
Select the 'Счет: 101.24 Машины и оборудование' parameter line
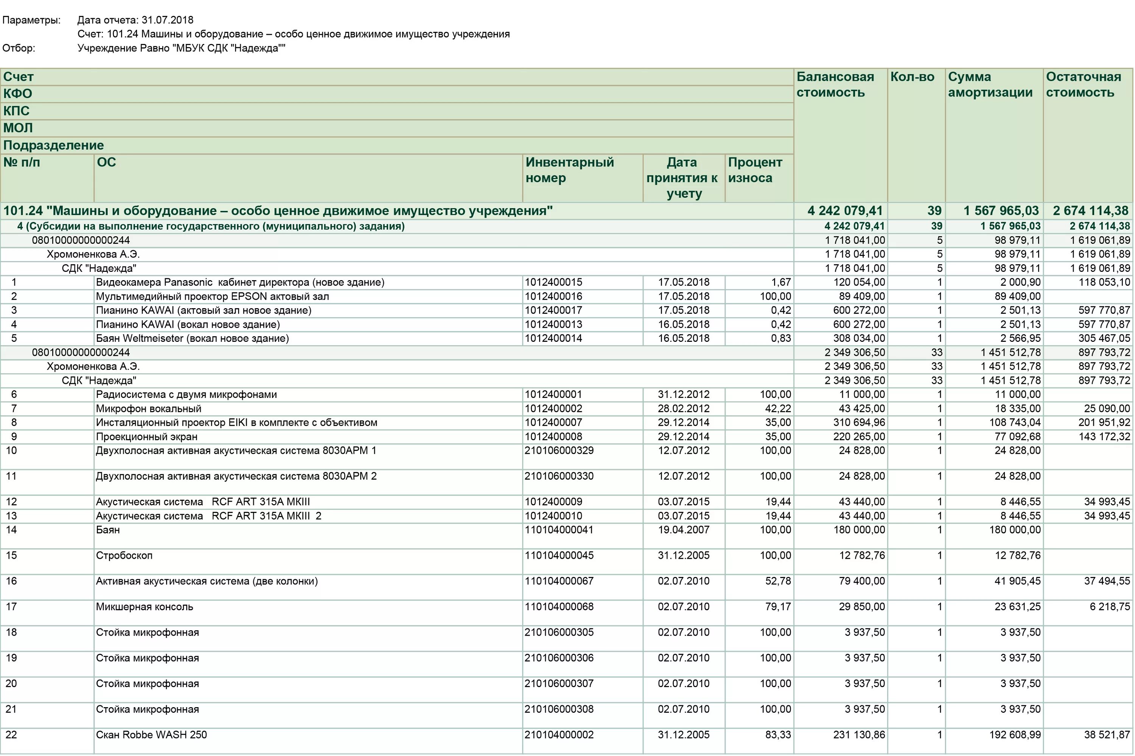(x=293, y=34)
